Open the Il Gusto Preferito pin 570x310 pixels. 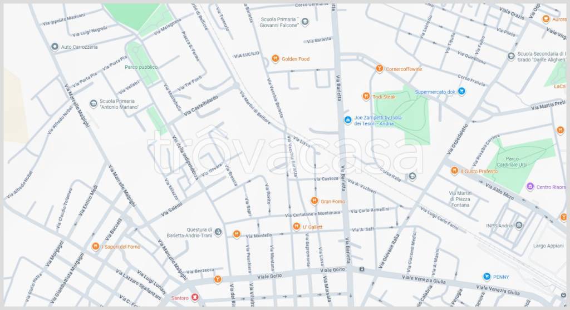[454, 171]
